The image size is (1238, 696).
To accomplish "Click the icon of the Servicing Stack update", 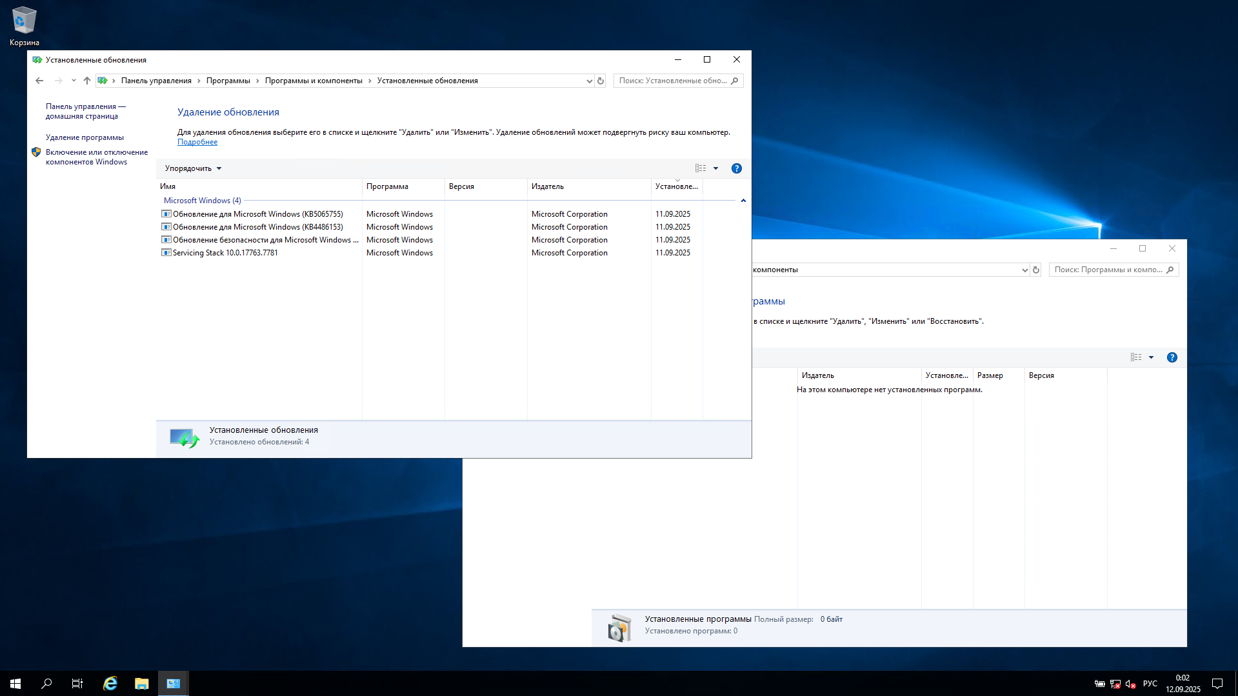I will tap(166, 253).
